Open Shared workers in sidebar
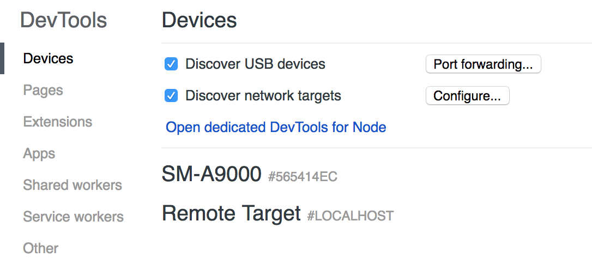 72,185
